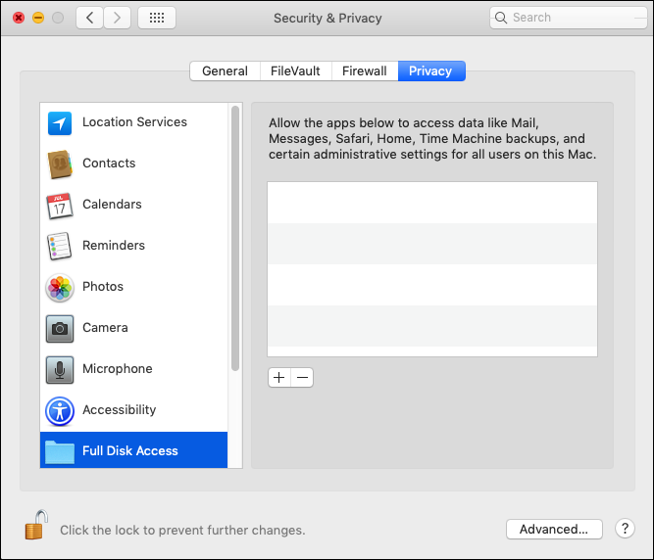Select the Reminders label
This screenshot has width=654, height=560.
pyautogui.click(x=114, y=246)
